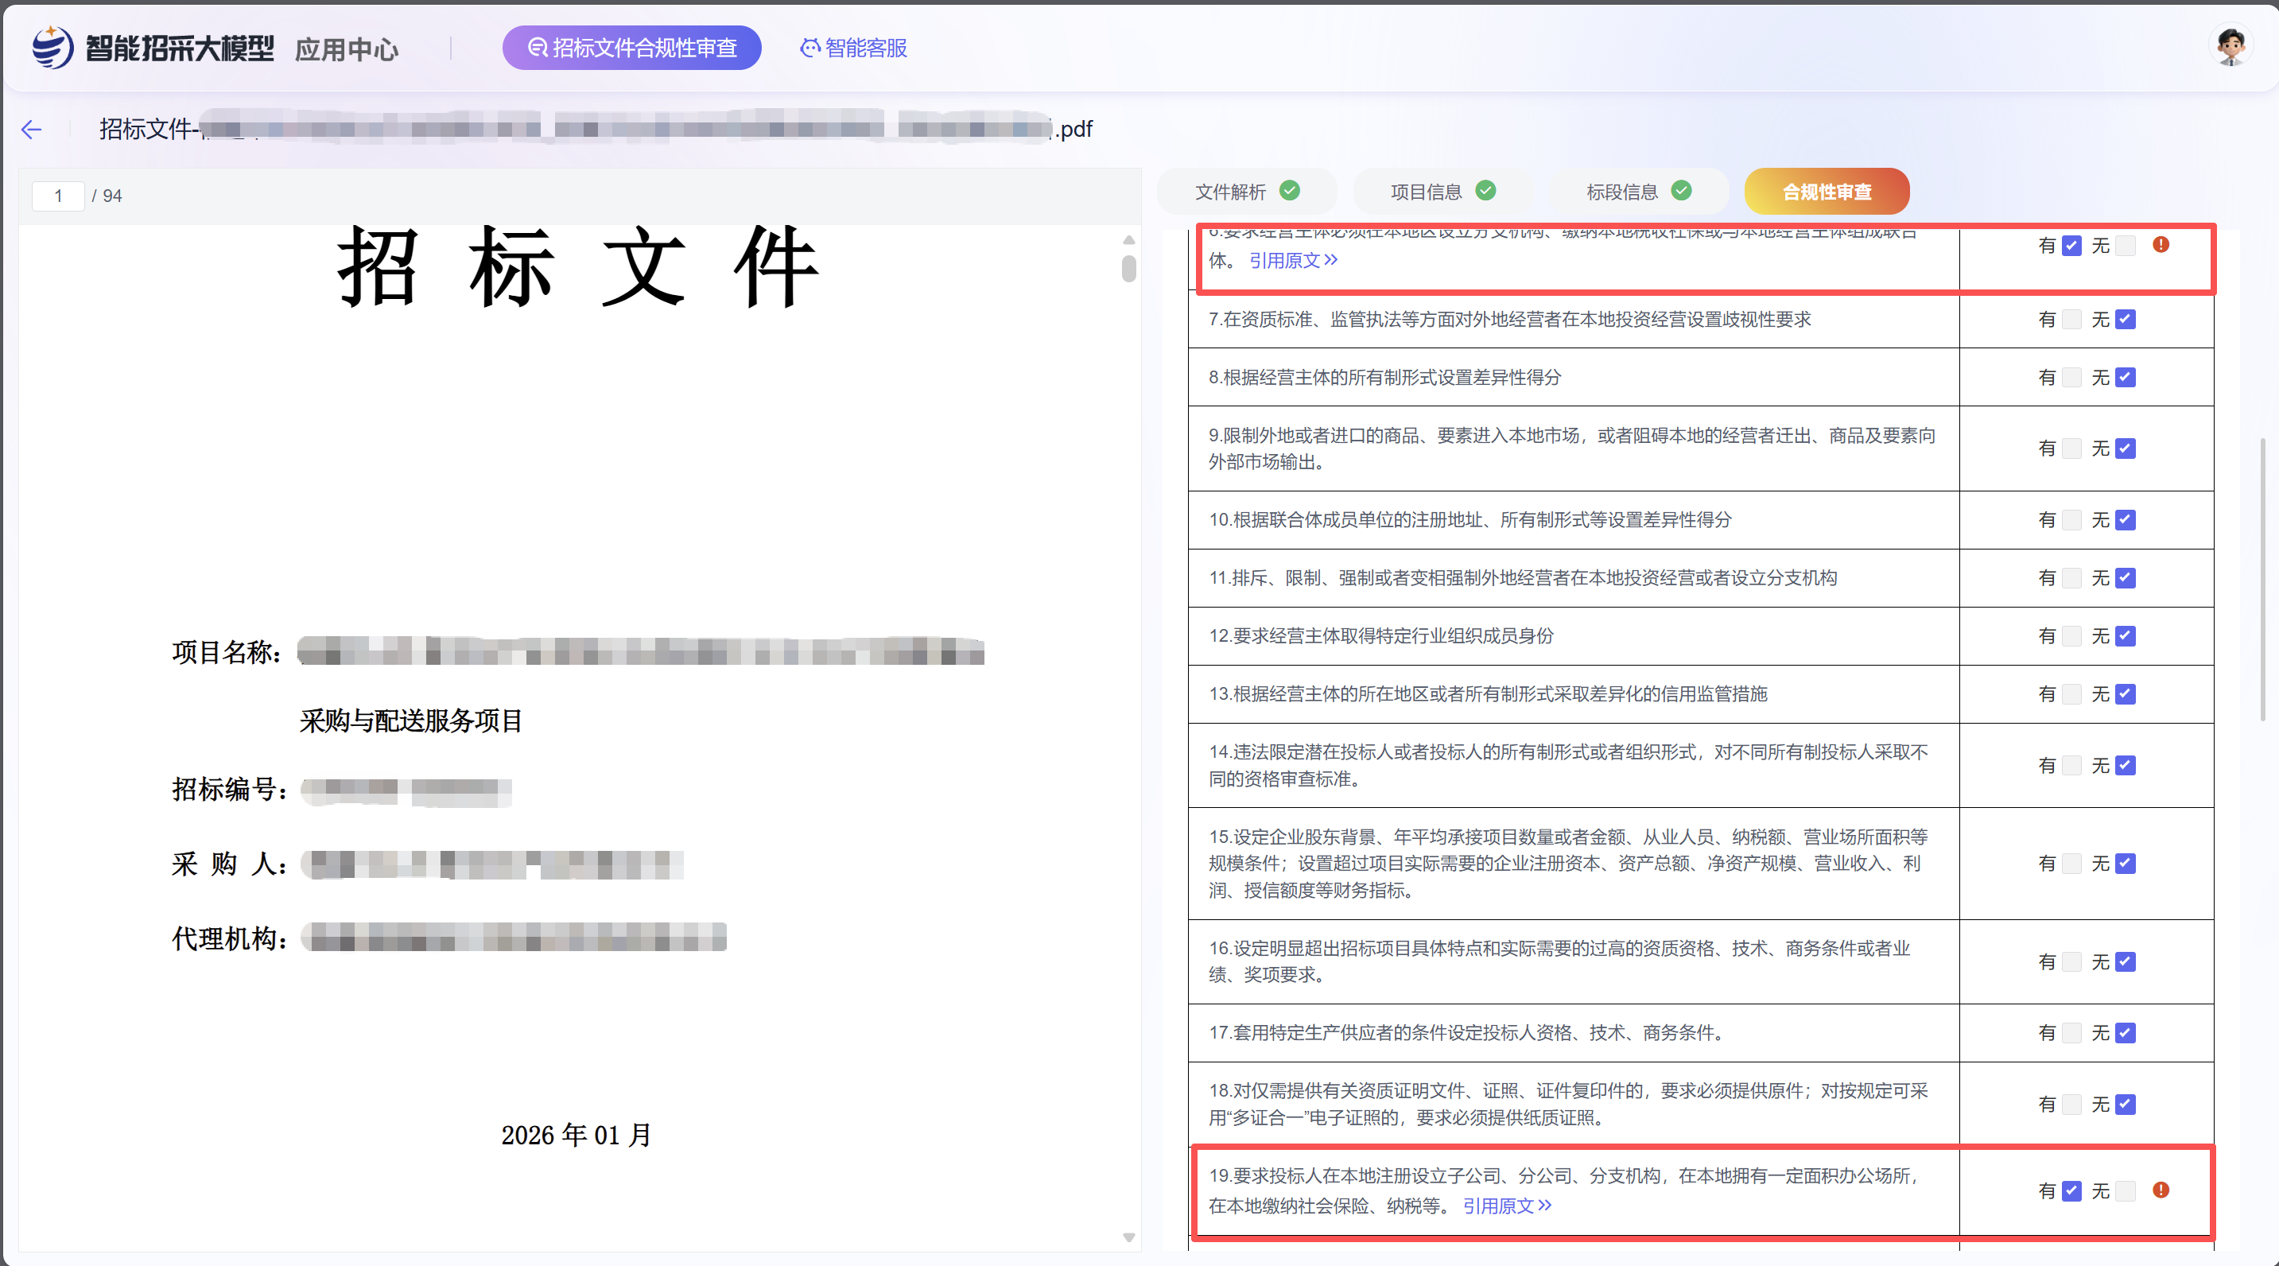This screenshot has height=1266, width=2279.
Task: Click the back arrow next to the file name
Action: coord(32,130)
